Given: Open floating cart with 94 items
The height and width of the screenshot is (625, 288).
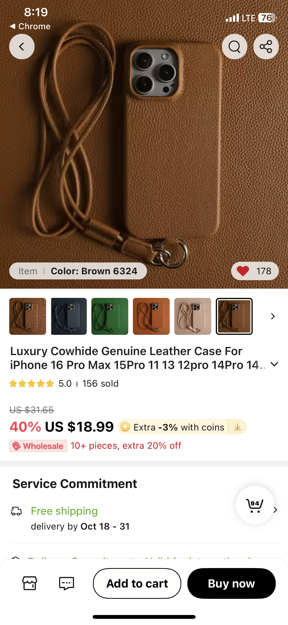Looking at the screenshot, I should pyautogui.click(x=255, y=505).
